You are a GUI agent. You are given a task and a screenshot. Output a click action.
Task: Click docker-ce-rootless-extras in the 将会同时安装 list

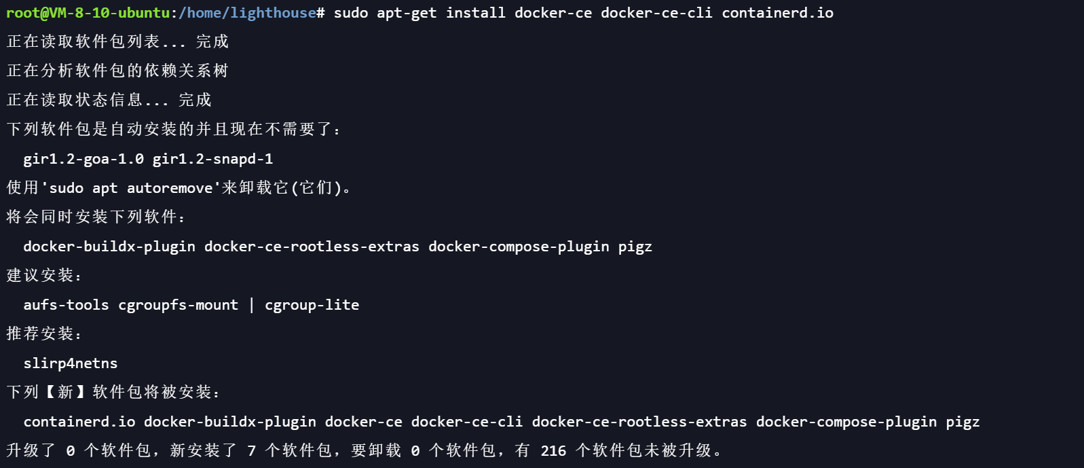point(312,247)
